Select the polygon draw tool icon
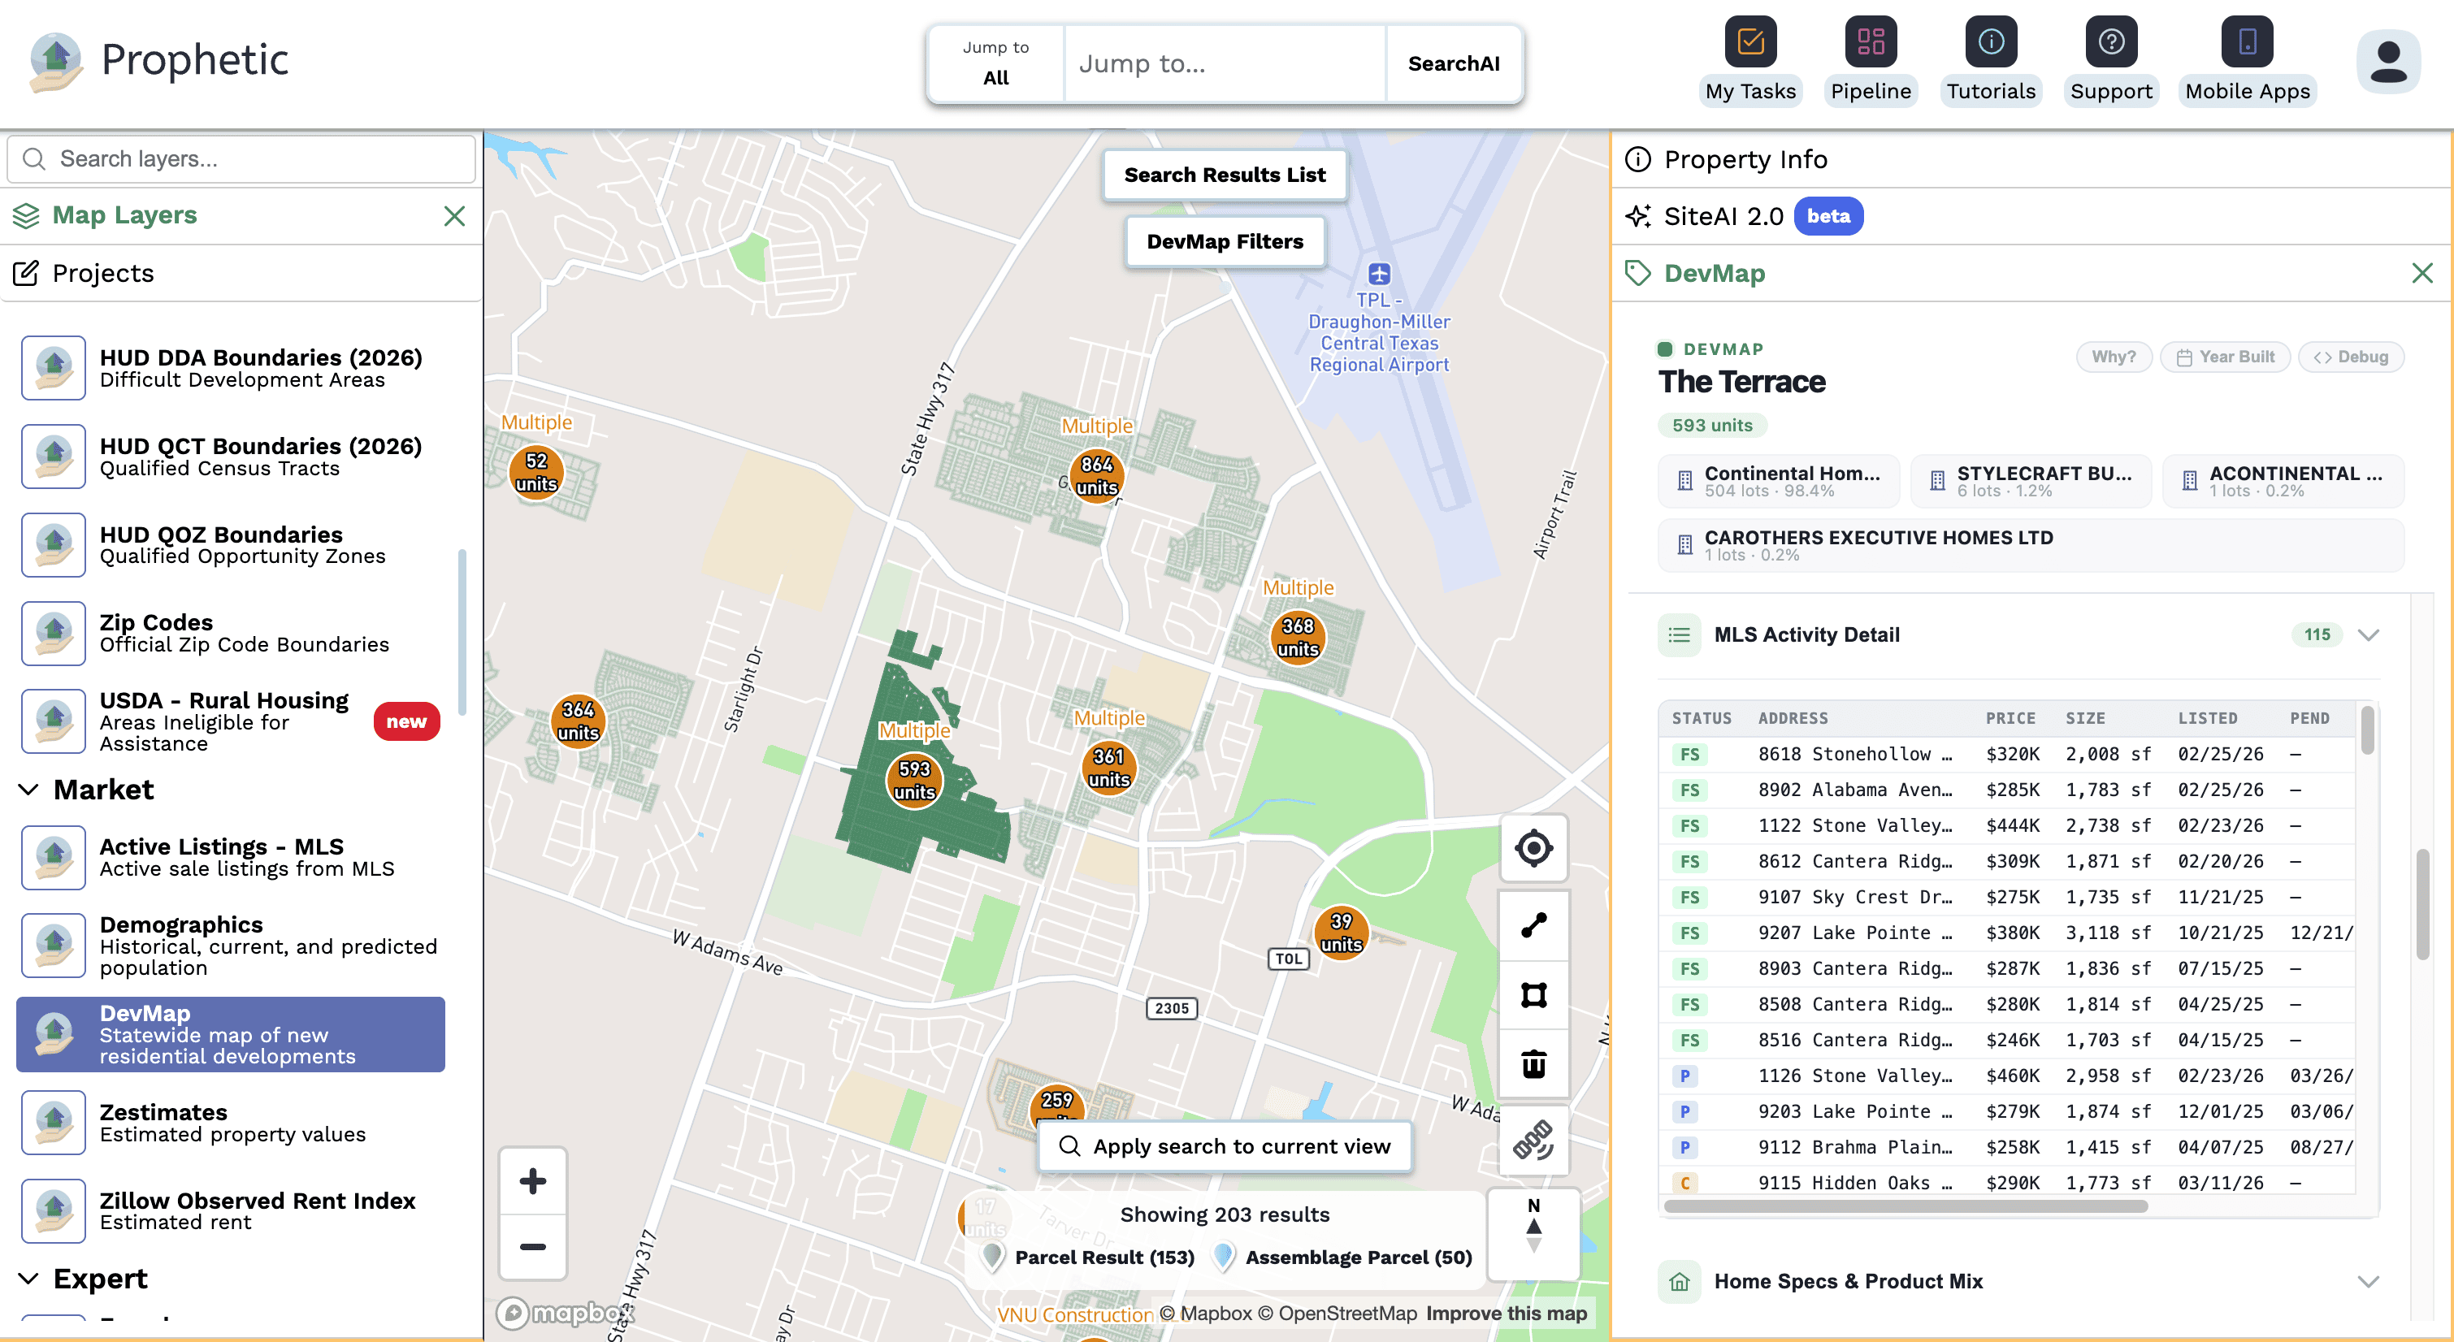This screenshot has height=1342, width=2454. tap(1533, 995)
